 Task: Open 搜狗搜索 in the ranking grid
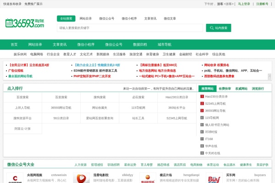100,97
